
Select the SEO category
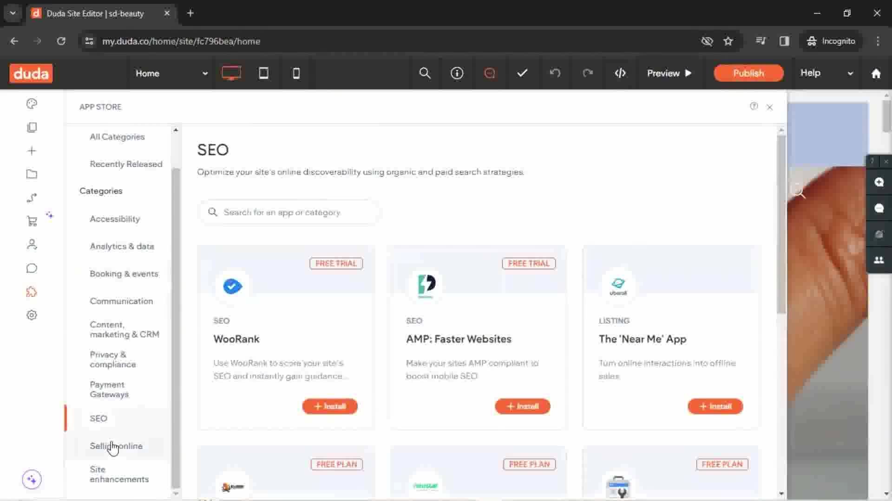tap(98, 418)
